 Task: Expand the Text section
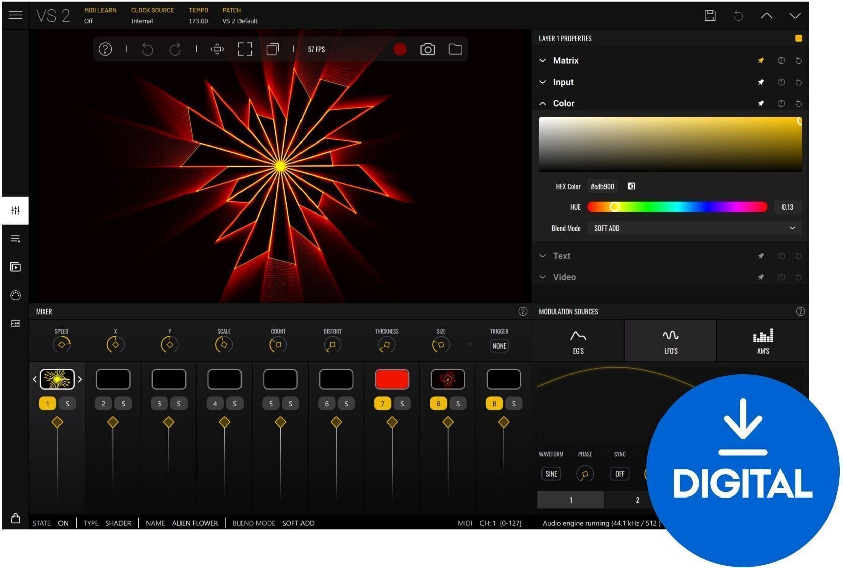click(543, 256)
